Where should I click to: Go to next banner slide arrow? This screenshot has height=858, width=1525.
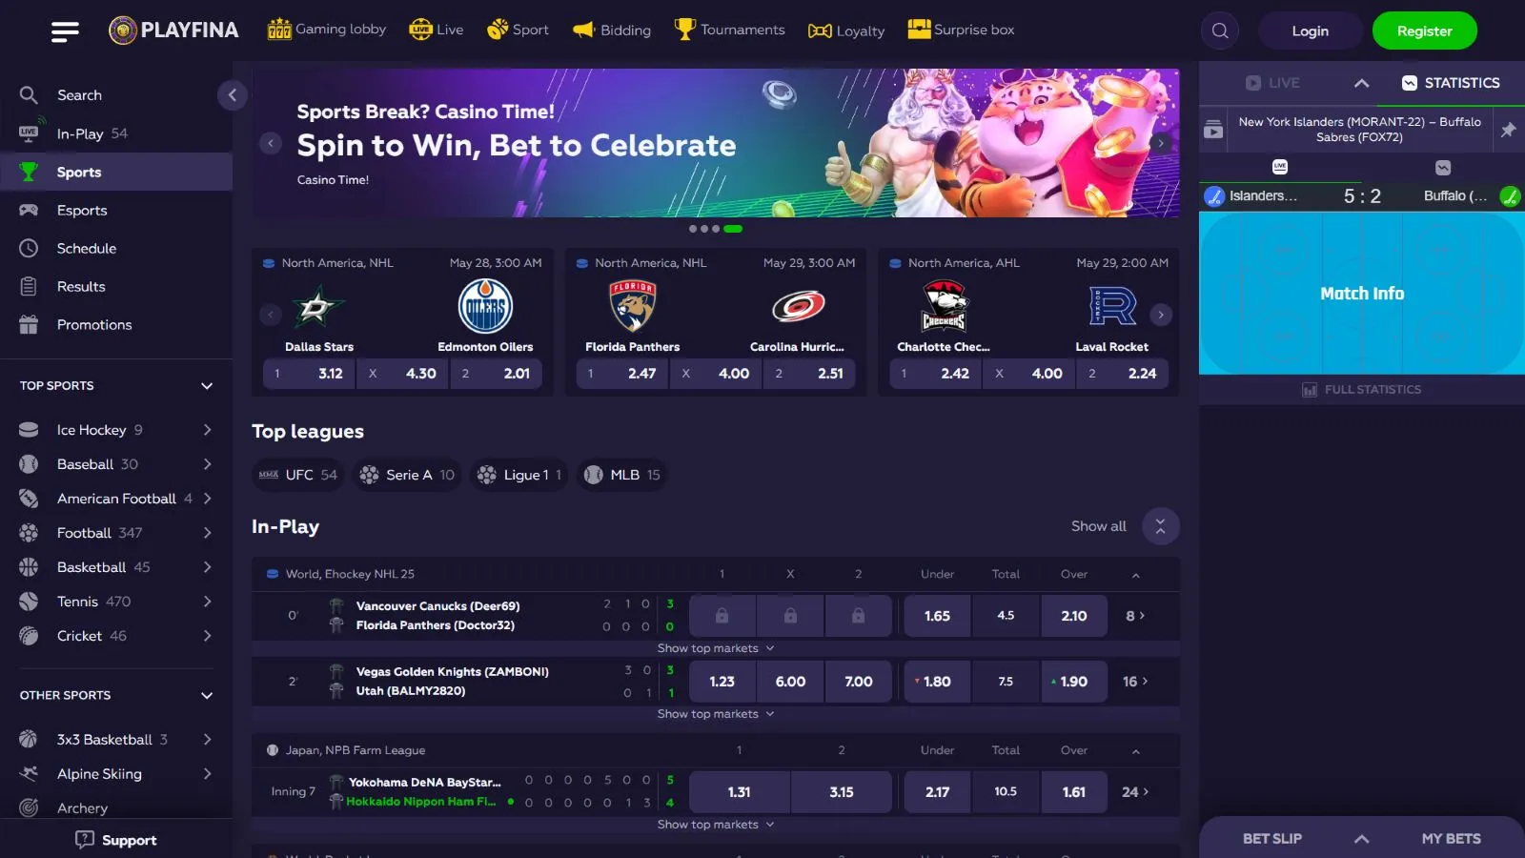[x=1160, y=143]
